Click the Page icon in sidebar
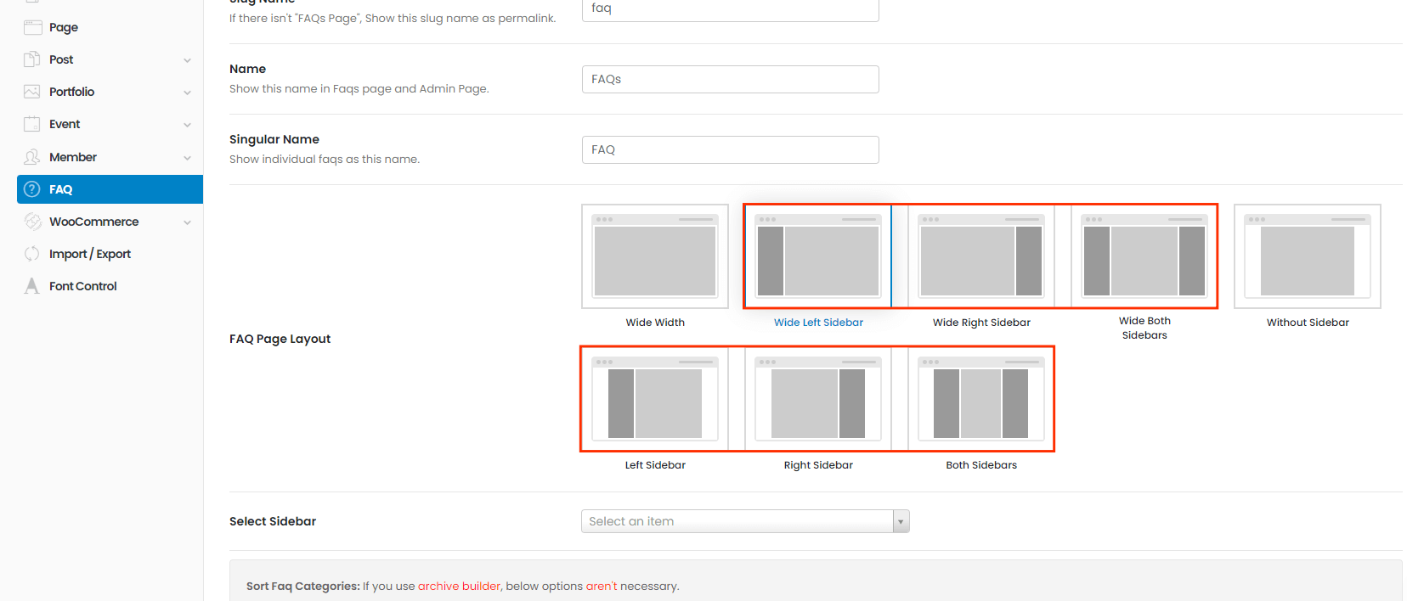The image size is (1407, 601). [32, 27]
